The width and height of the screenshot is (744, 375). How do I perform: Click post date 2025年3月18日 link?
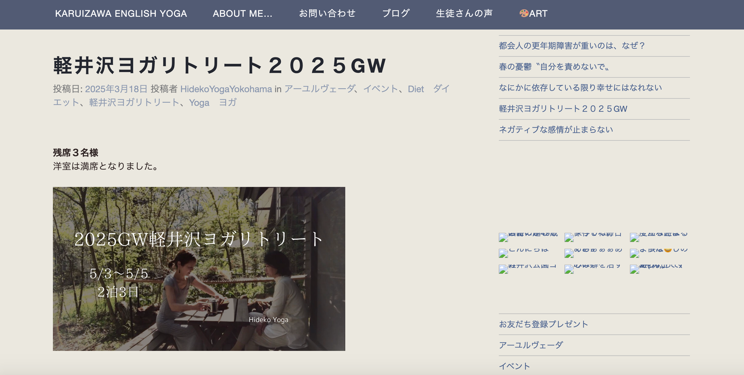coord(116,89)
